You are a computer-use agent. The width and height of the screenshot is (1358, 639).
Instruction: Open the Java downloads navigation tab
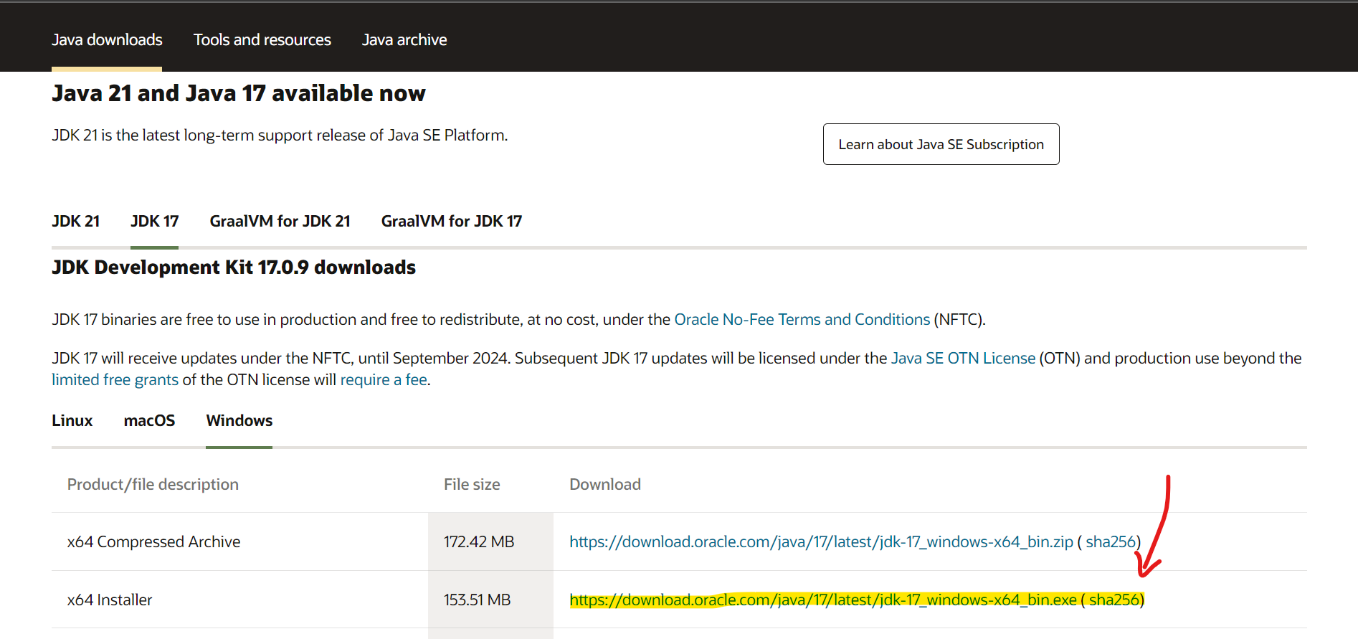point(107,40)
